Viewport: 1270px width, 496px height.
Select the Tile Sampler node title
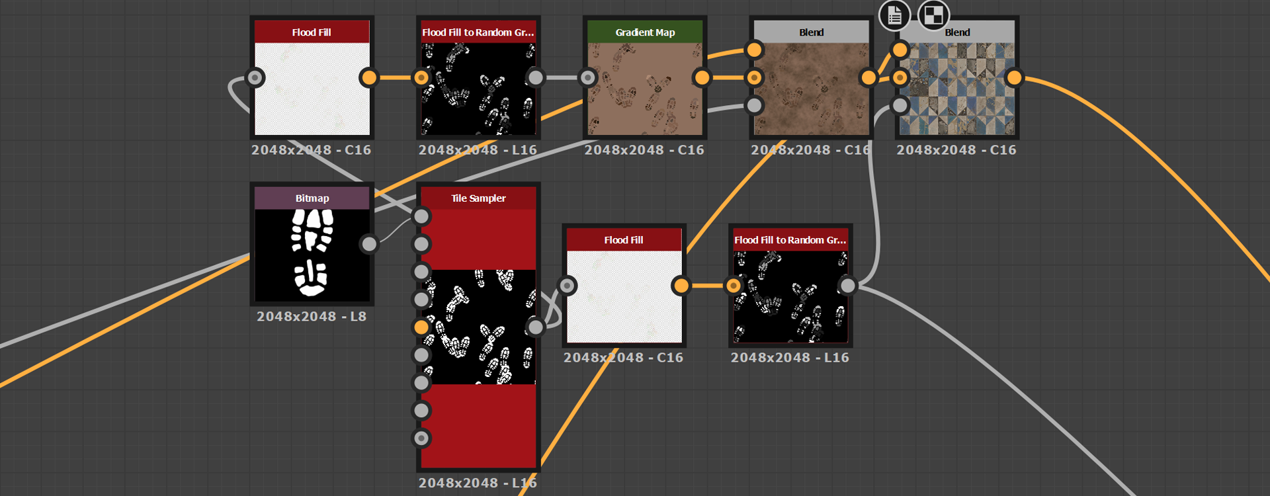[478, 198]
